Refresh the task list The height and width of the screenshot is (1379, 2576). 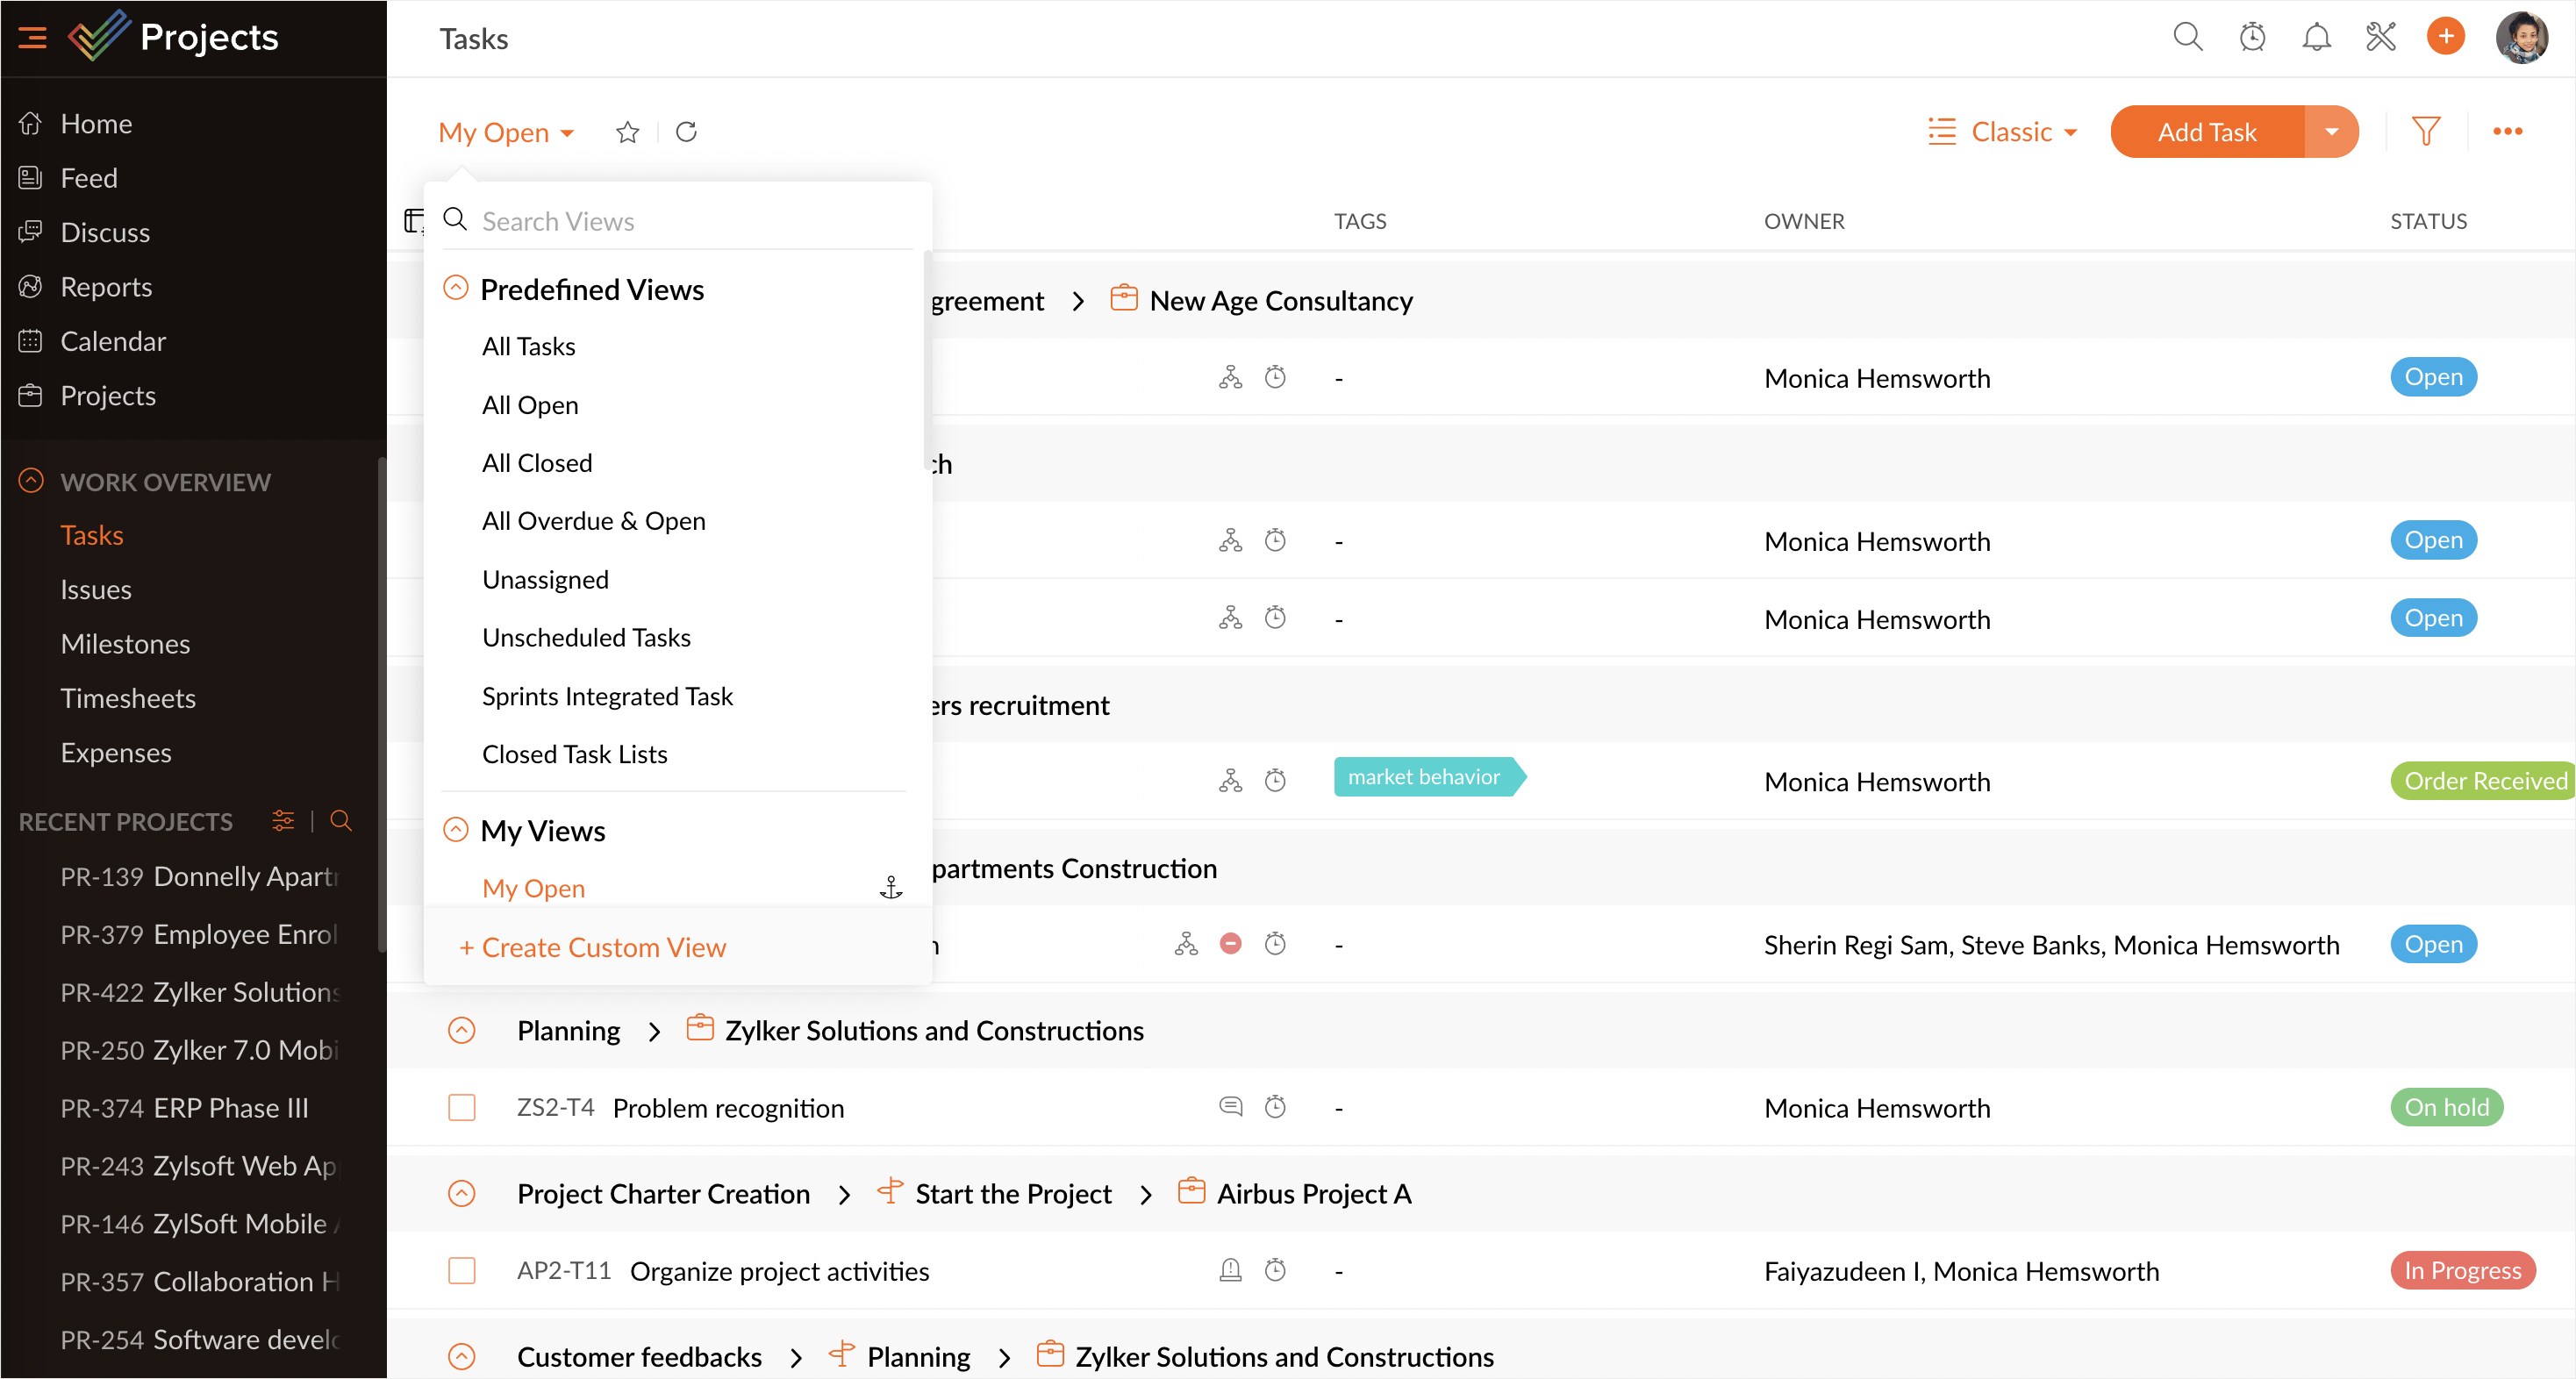pyautogui.click(x=686, y=132)
